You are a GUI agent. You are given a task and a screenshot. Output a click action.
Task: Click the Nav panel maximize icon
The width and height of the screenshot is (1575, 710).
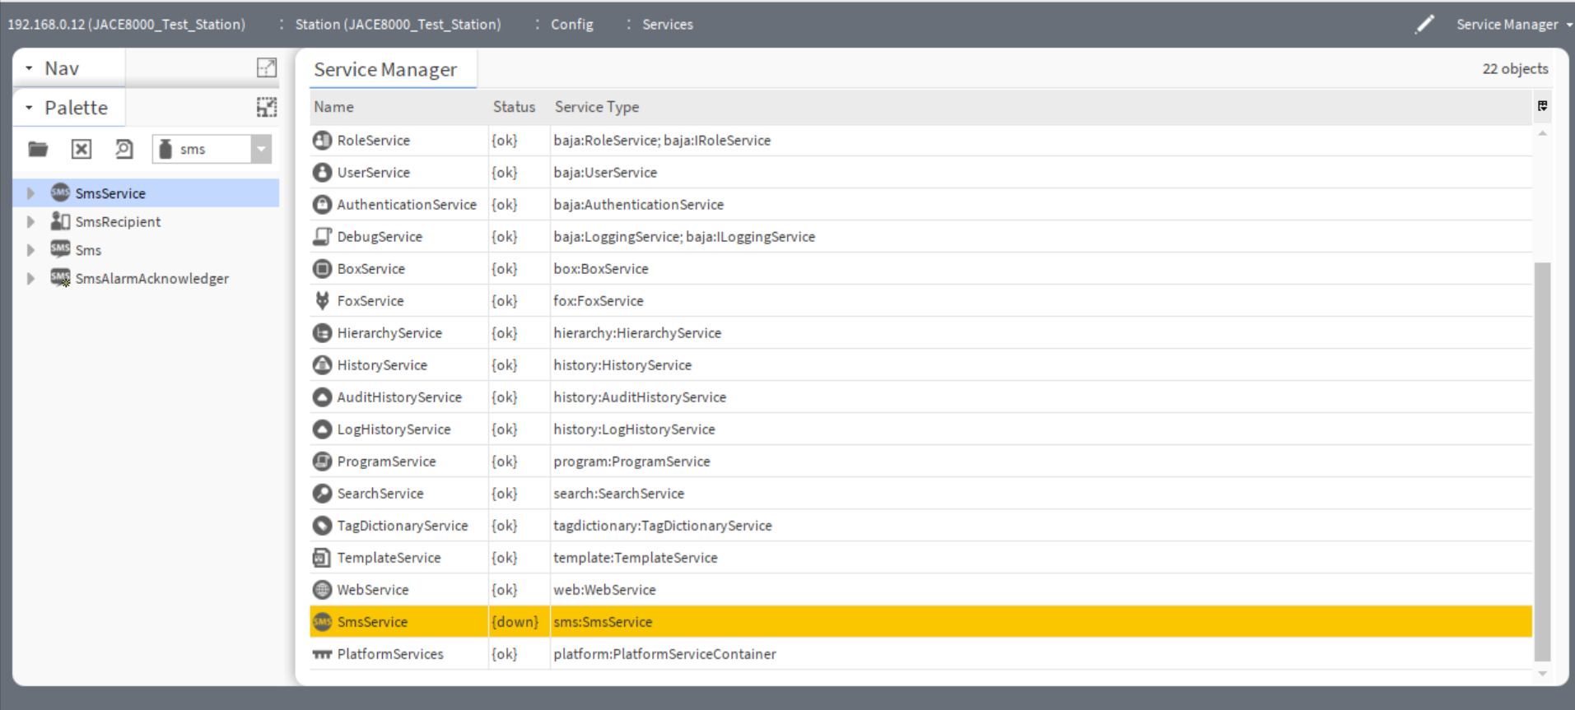click(266, 68)
